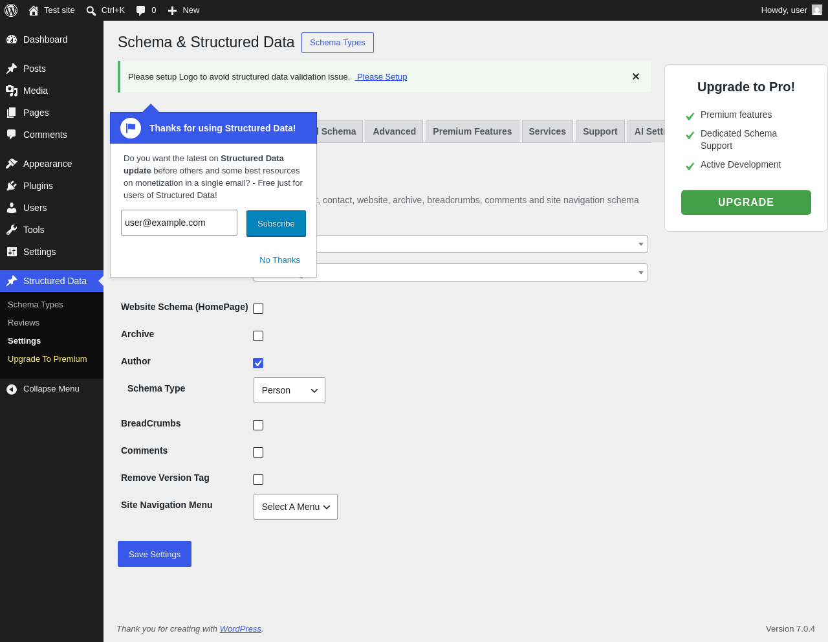
Task: Open the Schema Type Person dropdown
Action: 289,390
